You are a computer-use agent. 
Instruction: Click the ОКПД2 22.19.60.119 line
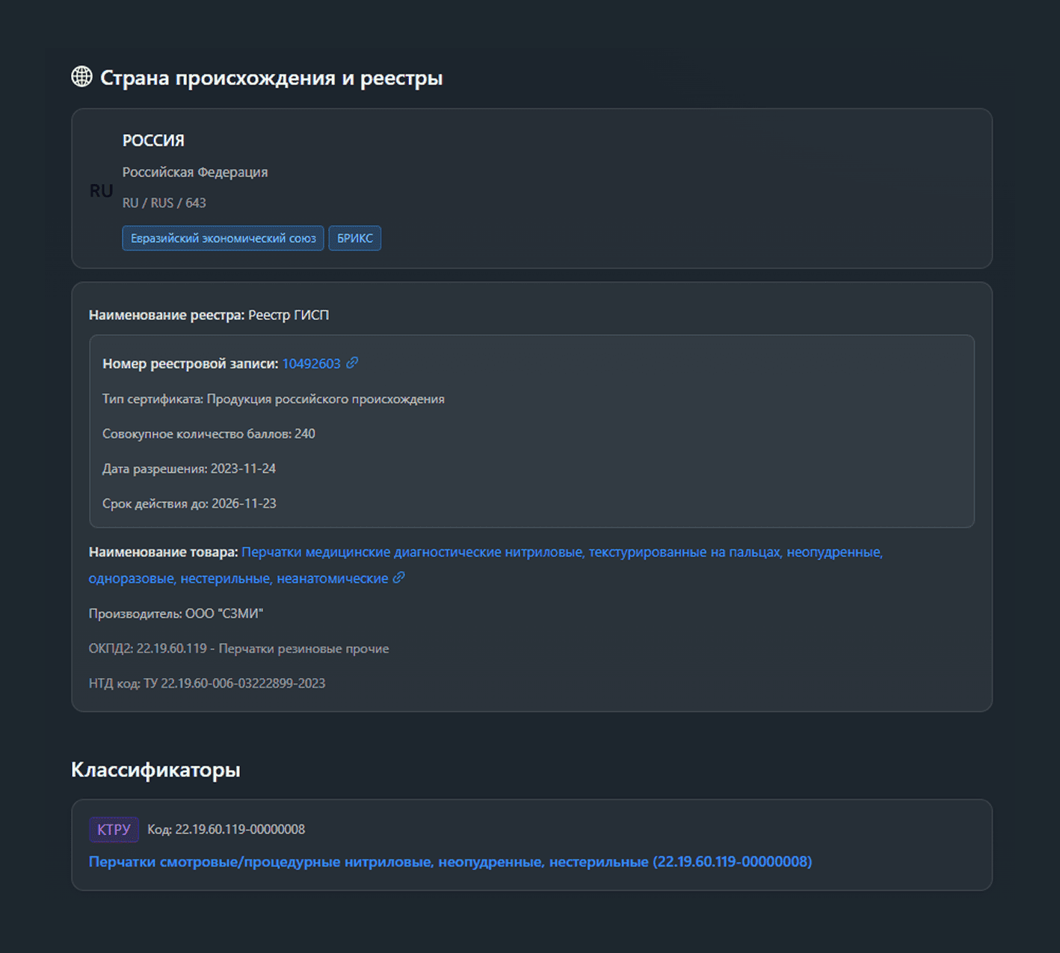point(238,649)
